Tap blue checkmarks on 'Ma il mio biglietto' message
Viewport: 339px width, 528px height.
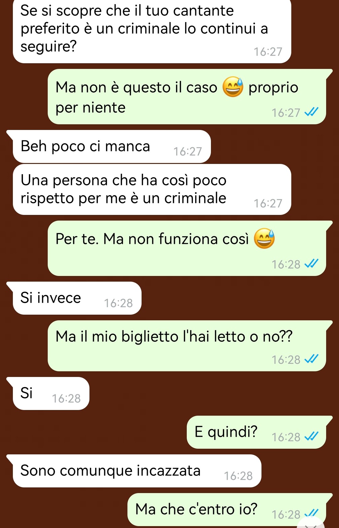[x=312, y=359]
